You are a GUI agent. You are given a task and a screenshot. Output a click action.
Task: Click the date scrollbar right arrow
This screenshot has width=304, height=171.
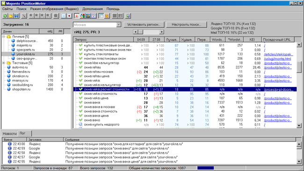[162, 32]
